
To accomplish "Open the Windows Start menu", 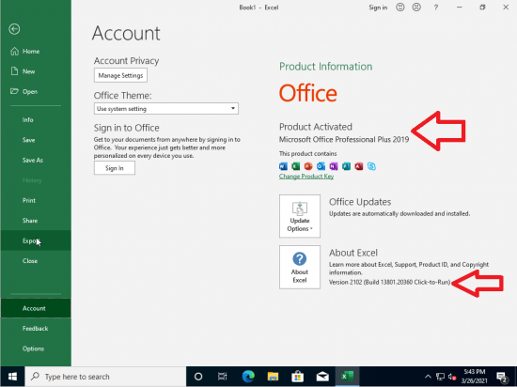I will click(12, 377).
